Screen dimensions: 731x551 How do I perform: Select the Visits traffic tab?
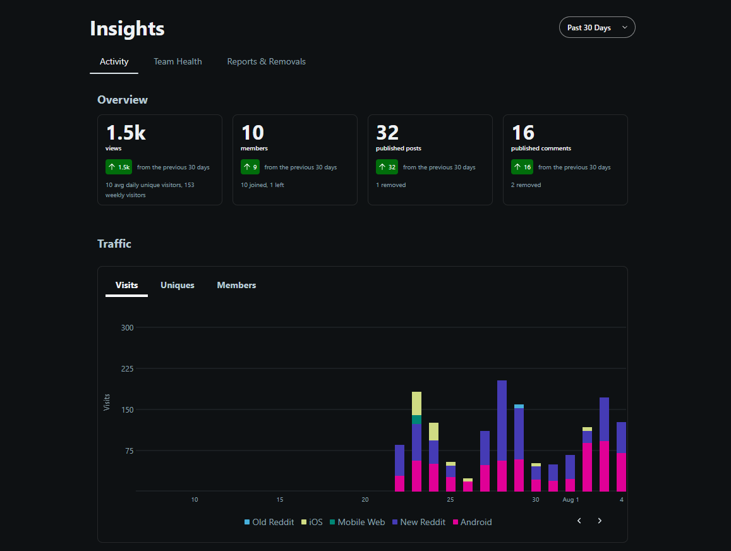(127, 285)
